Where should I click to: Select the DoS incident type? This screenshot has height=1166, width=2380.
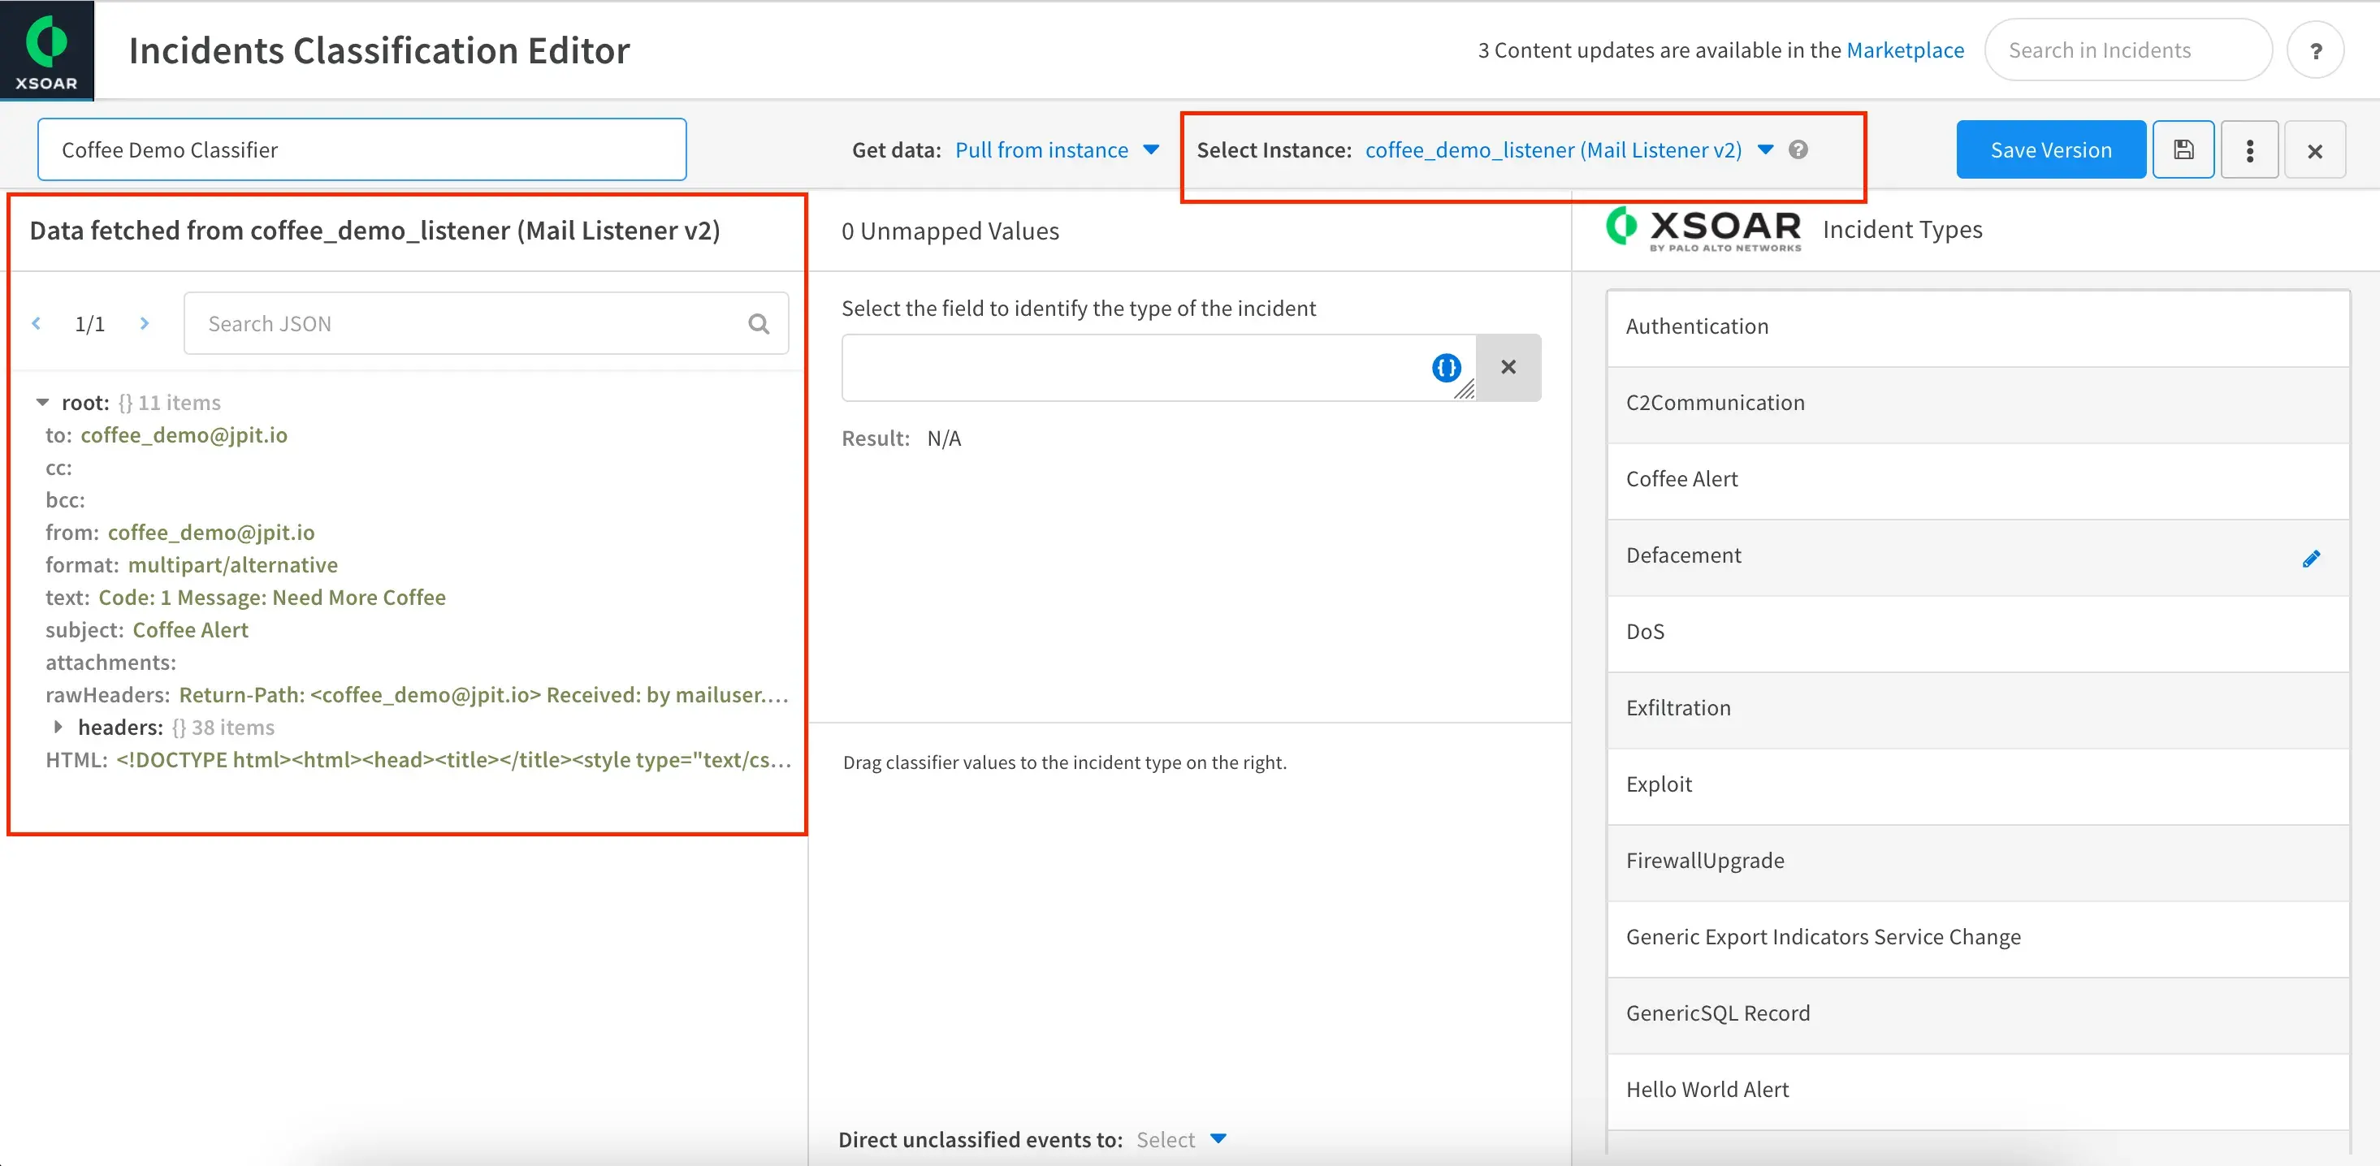pyautogui.click(x=1978, y=633)
